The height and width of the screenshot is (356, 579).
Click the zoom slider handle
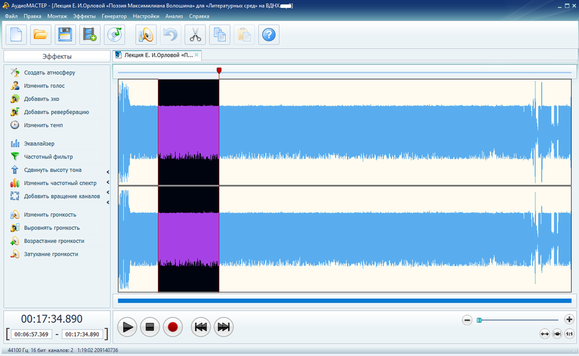pyautogui.click(x=479, y=320)
